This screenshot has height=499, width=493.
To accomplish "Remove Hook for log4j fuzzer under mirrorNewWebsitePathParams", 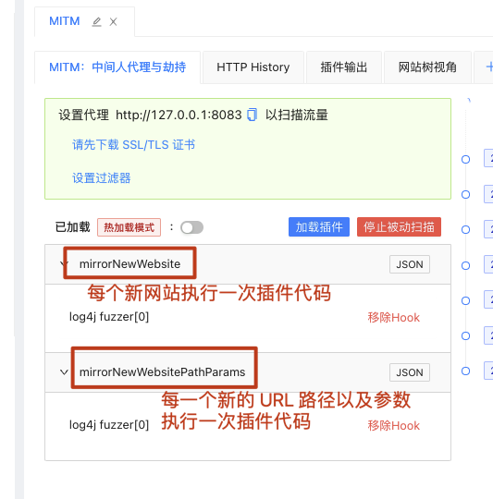I will click(x=394, y=426).
